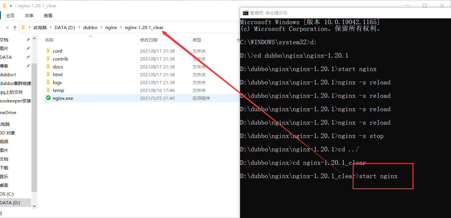
Task: Select the docs folder icon
Action: click(48, 67)
